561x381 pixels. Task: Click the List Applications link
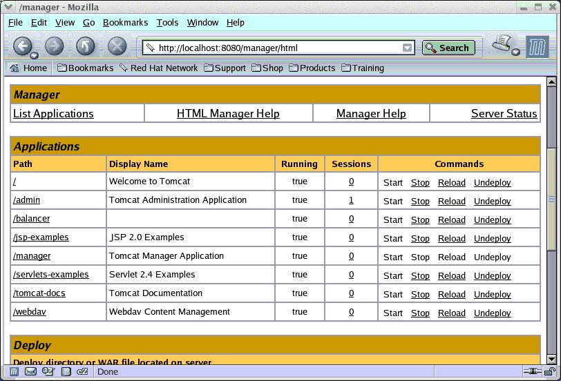[x=53, y=114]
